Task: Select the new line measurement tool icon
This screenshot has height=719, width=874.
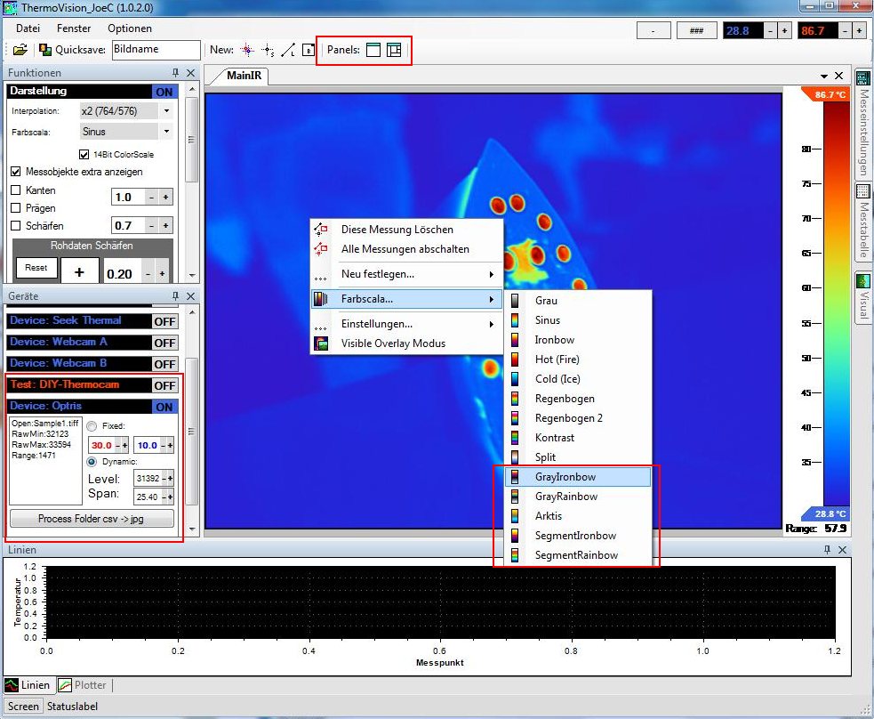Action: pos(288,50)
